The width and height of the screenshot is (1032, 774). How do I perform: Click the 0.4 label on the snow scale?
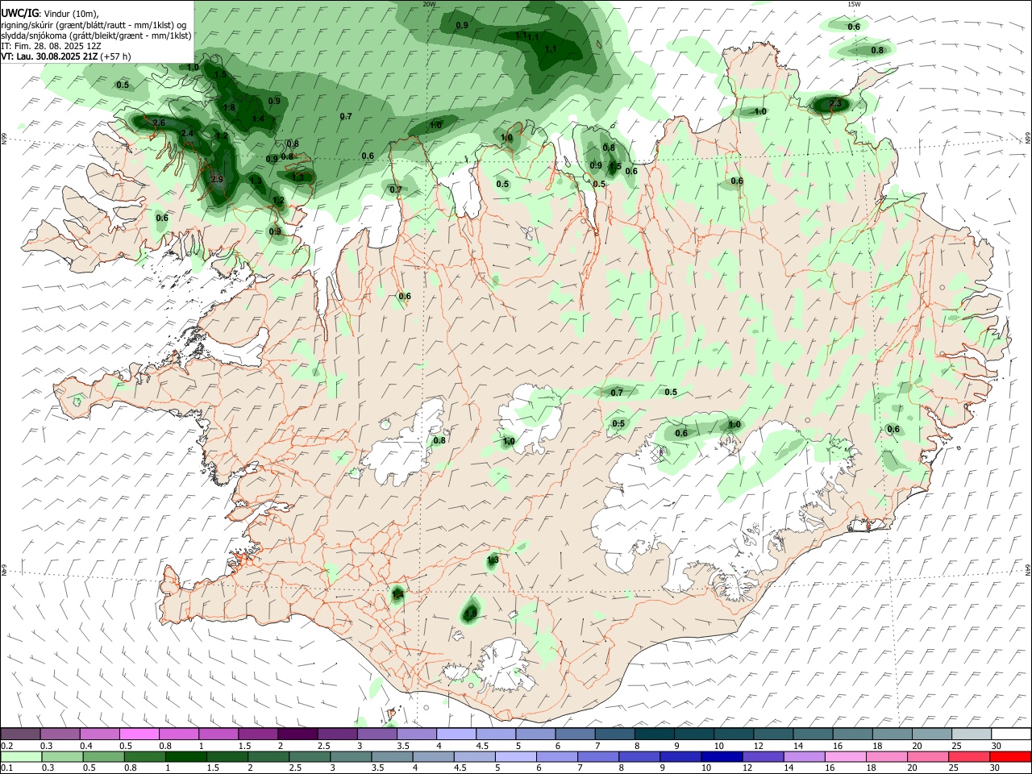(x=86, y=747)
